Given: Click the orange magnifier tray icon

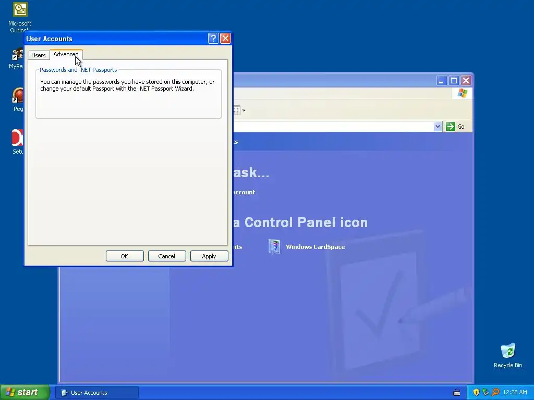Looking at the screenshot, I should coord(495,393).
